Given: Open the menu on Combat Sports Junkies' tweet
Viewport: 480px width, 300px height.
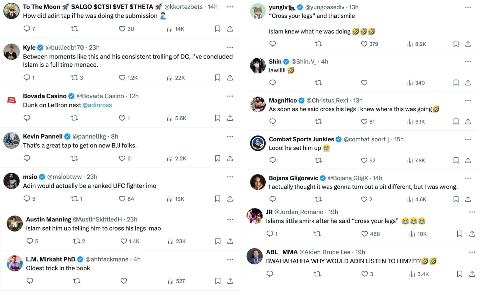Looking at the screenshot, I should coord(468,139).
